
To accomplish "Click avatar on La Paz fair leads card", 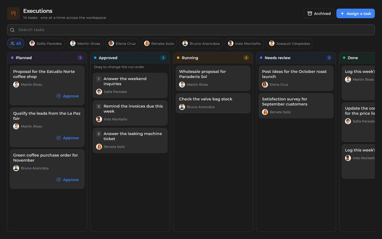I will 16,126.
